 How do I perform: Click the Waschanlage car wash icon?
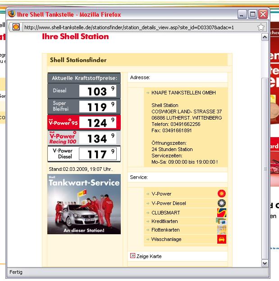tap(222, 239)
